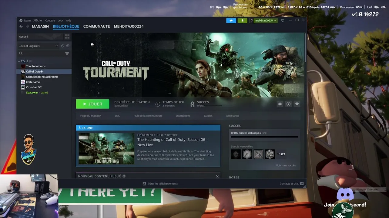Image resolution: width=389 pixels, height=218 pixels.
Task: Click the back navigation arrow in Steam
Action: (21, 26)
